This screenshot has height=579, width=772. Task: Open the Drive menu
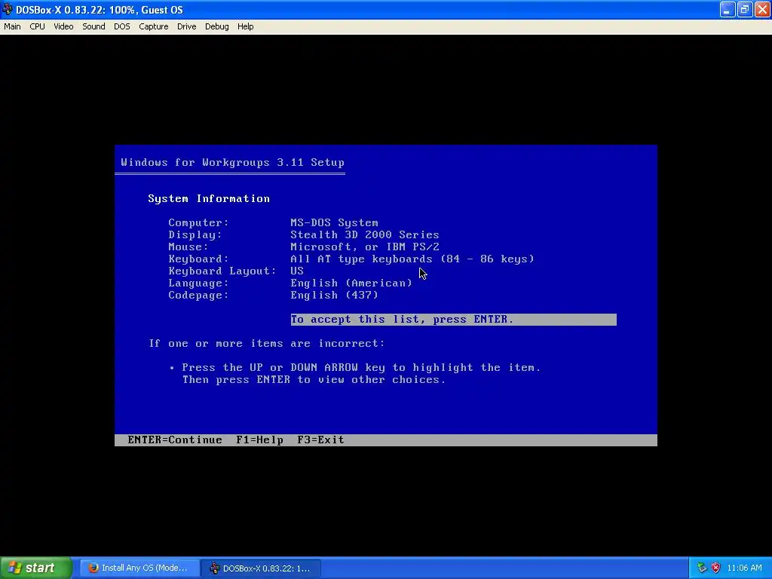pyautogui.click(x=187, y=26)
